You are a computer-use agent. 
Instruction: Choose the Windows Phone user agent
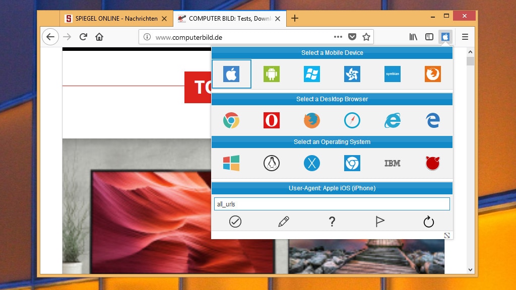tap(312, 74)
